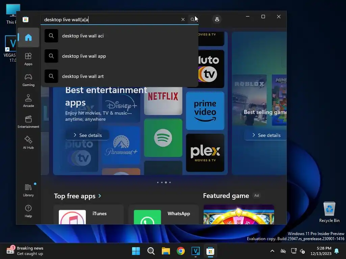Open the iTunes app card
This screenshot has width=346, height=259.
(89, 214)
